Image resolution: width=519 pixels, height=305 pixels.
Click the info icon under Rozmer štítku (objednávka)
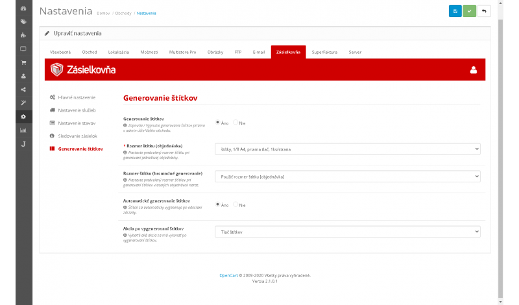(x=125, y=152)
